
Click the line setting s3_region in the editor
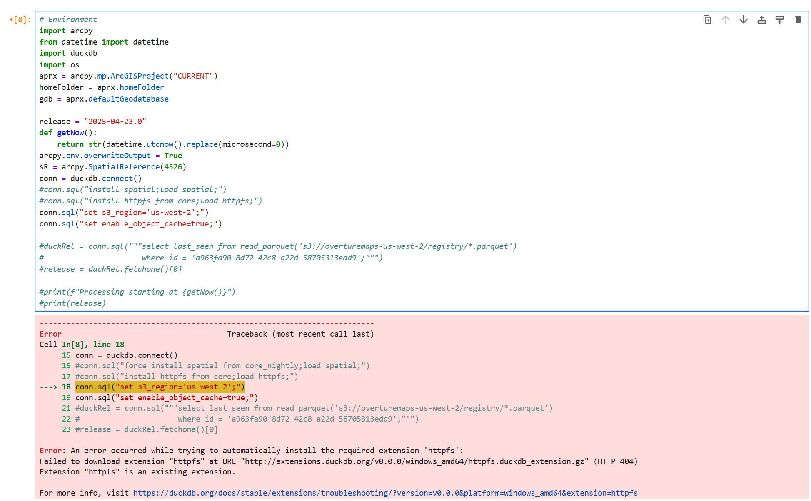(124, 213)
